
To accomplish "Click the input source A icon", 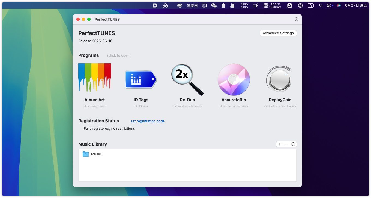I will pyautogui.click(x=311, y=5).
